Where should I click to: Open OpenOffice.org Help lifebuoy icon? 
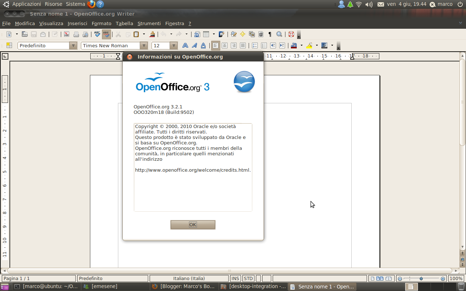[291, 34]
